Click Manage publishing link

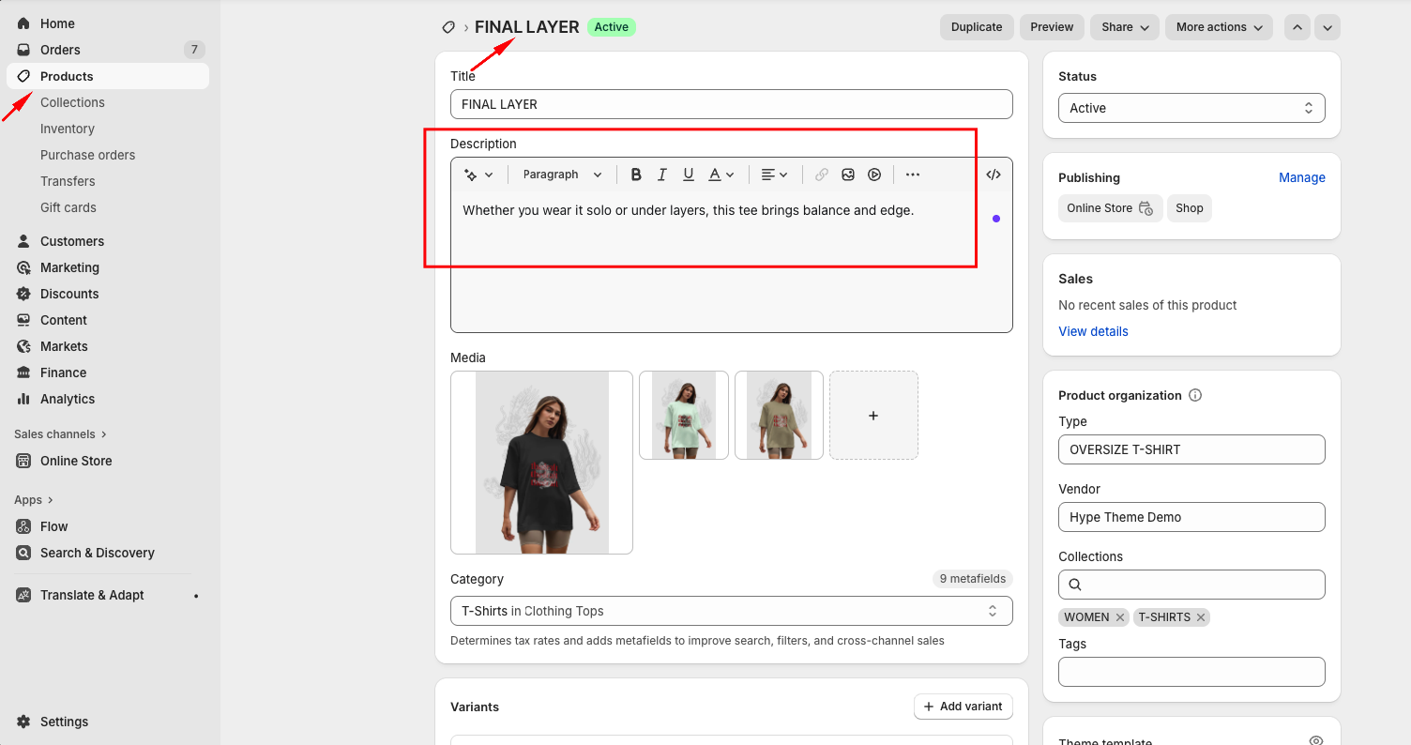tap(1302, 177)
